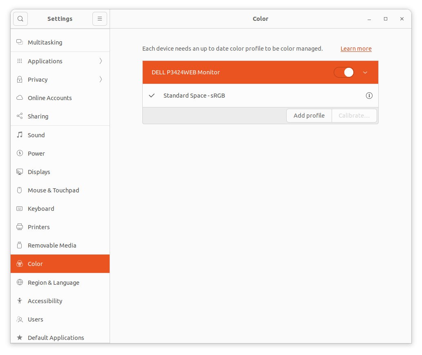
Task: Click the Printers icon
Action: coord(20,227)
